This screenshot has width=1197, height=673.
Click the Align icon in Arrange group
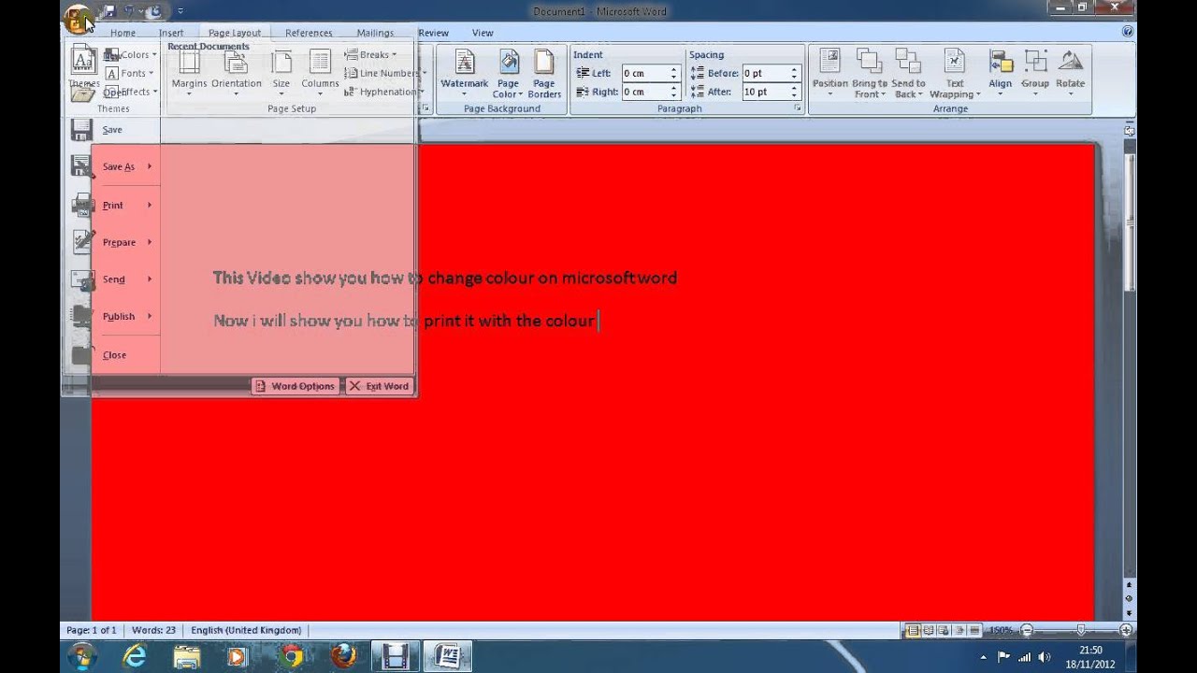[x=1001, y=62]
